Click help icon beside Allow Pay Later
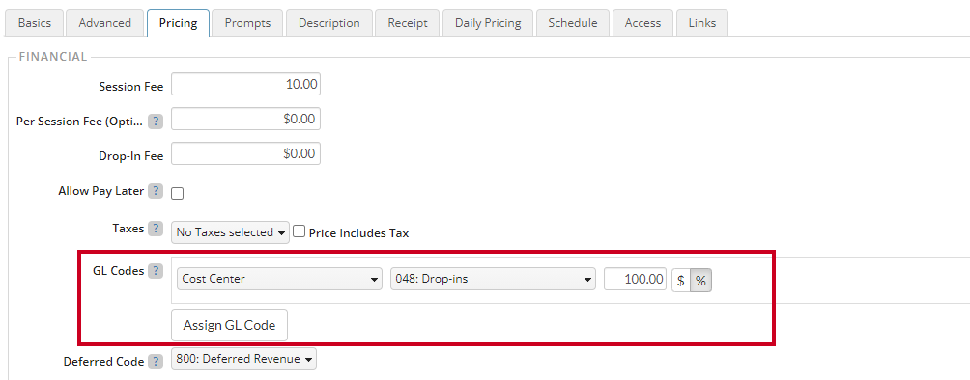 pyautogui.click(x=156, y=191)
